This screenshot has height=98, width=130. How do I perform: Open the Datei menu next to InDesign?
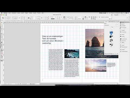[9, 13]
